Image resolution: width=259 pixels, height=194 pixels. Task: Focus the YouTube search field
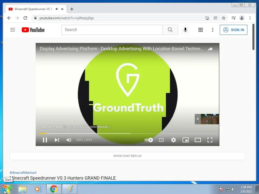(x=112, y=30)
